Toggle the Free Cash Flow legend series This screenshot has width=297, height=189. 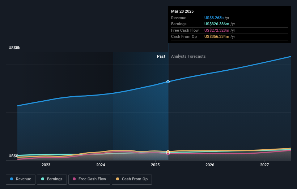[x=89, y=179]
